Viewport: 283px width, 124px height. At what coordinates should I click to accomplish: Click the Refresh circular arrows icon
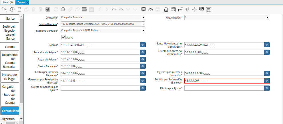click(x=56, y=9)
